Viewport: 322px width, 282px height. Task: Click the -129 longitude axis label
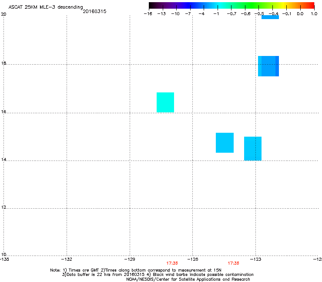pyautogui.click(x=130, y=259)
